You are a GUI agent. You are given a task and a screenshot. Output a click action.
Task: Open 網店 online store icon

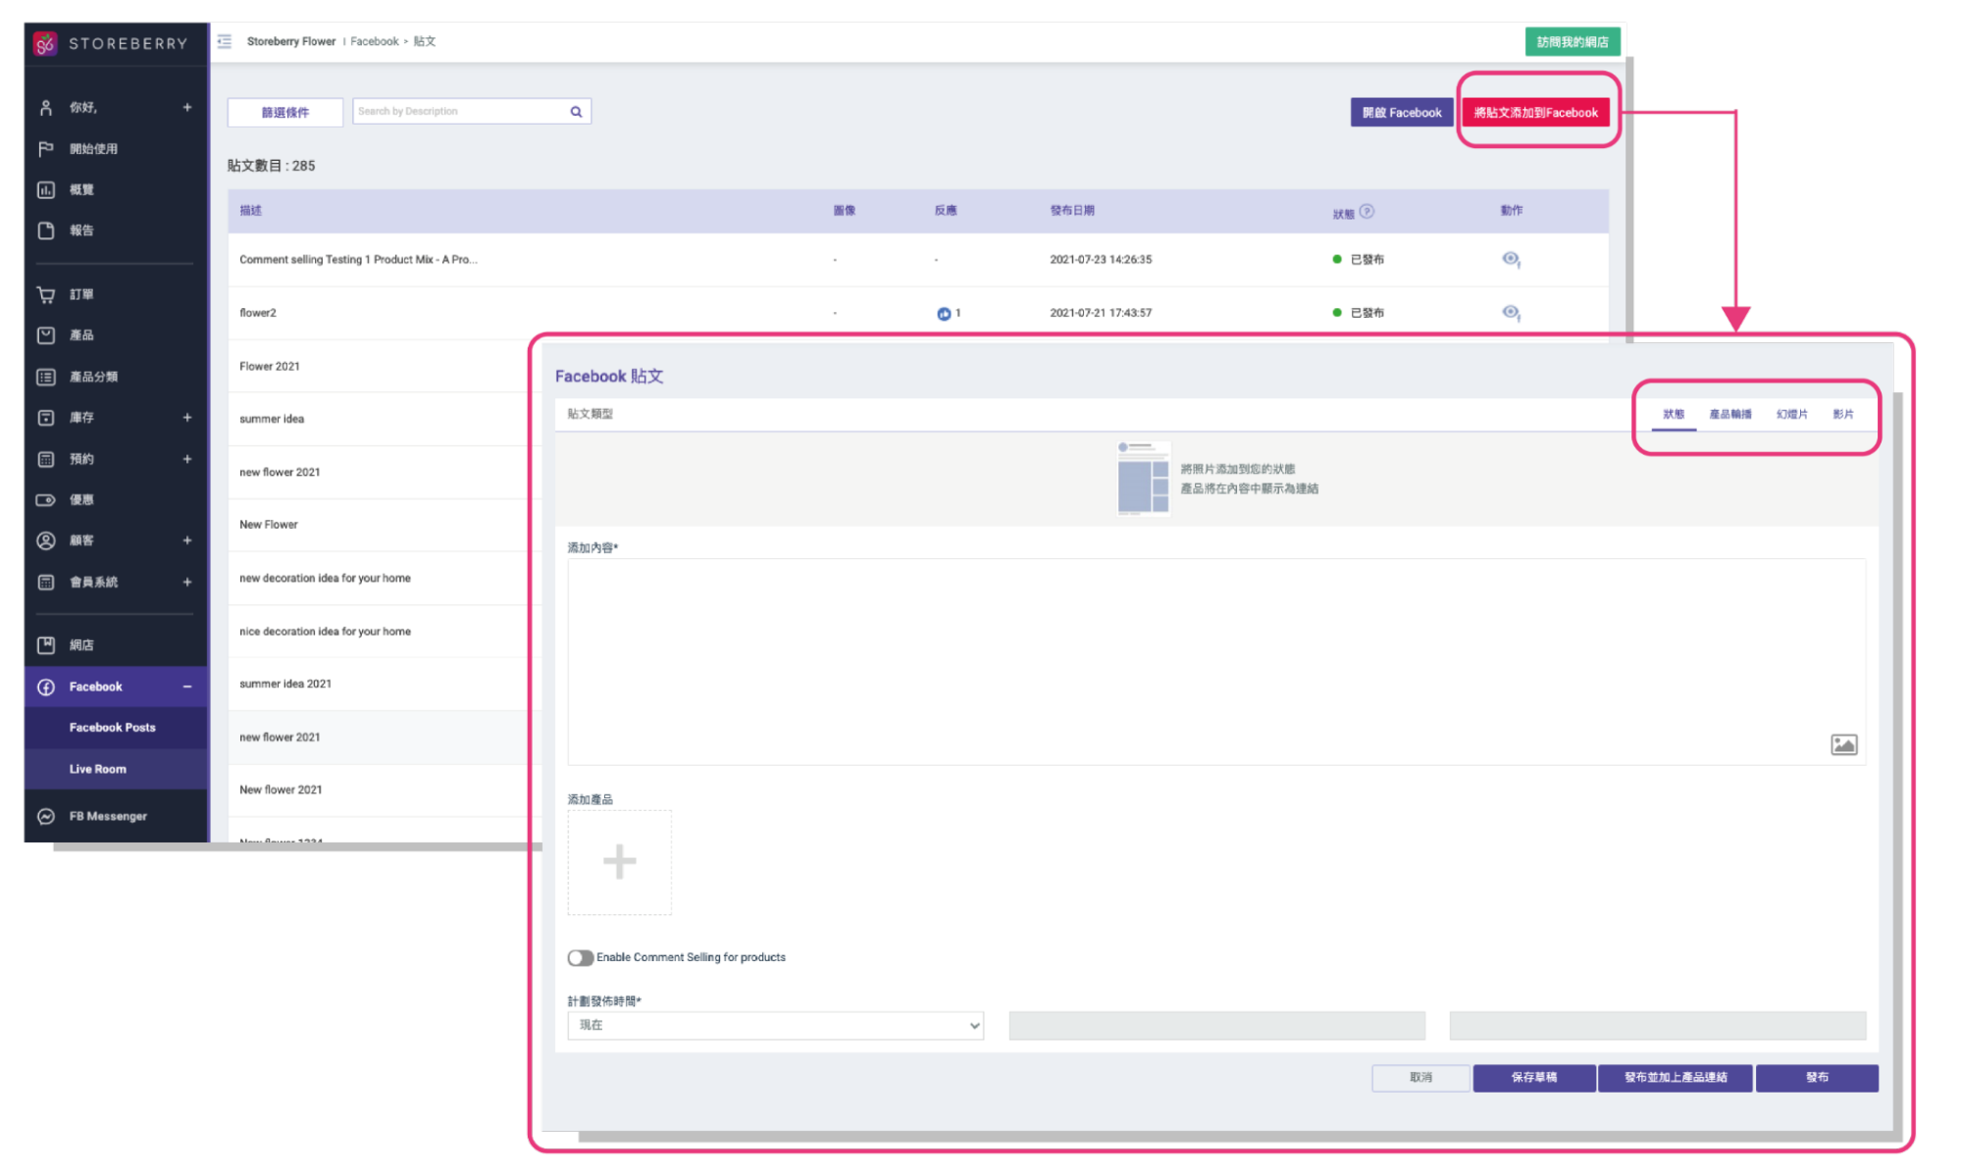45,645
